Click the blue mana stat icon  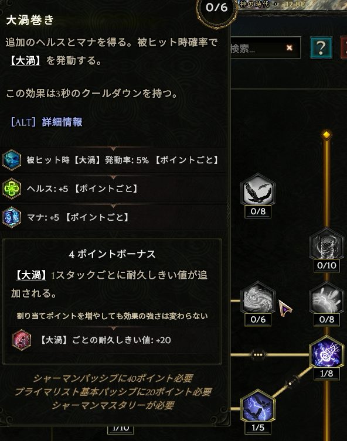point(12,217)
